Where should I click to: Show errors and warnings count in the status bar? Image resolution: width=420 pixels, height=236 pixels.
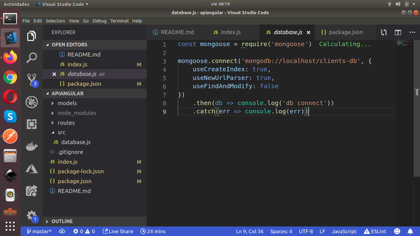[x=84, y=231]
